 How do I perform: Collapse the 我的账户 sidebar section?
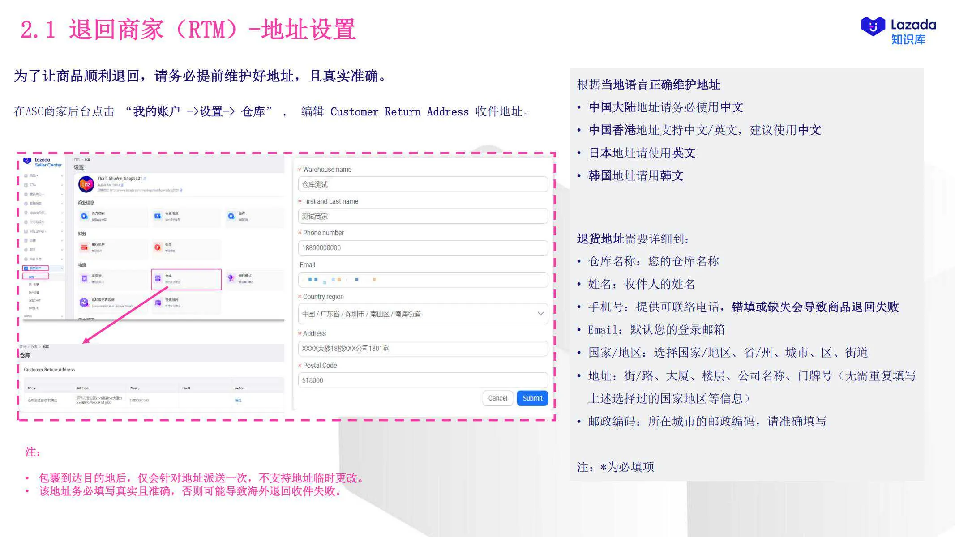pyautogui.click(x=63, y=268)
